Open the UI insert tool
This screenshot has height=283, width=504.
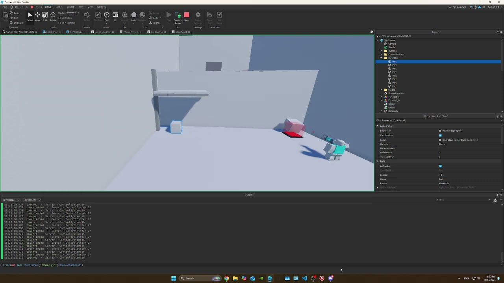coord(115,16)
